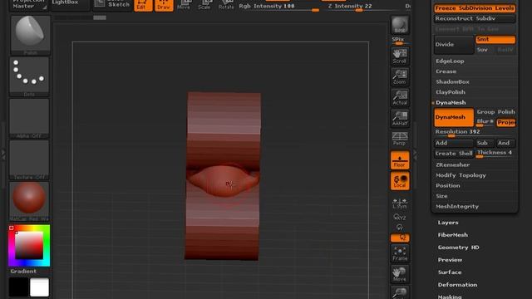This screenshot has height=299, width=532.
Task: Expand the ClayPolish section
Action: [x=451, y=92]
